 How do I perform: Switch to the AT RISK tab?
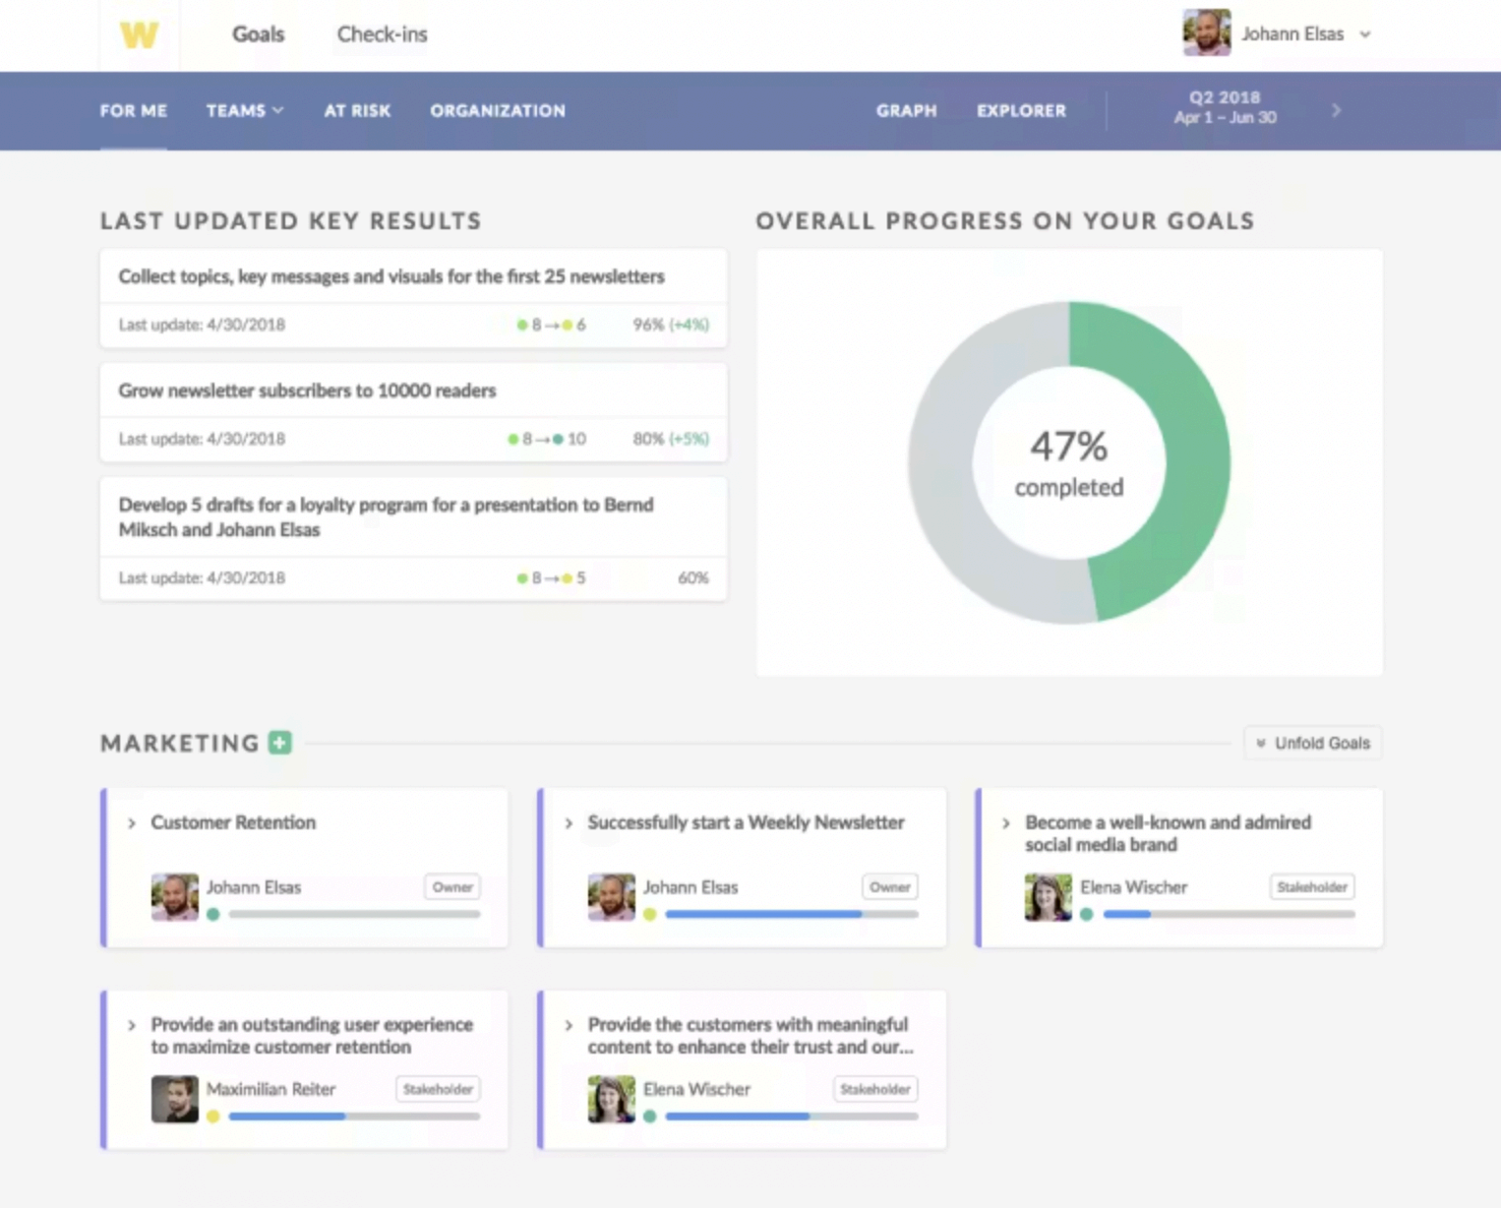click(x=357, y=110)
